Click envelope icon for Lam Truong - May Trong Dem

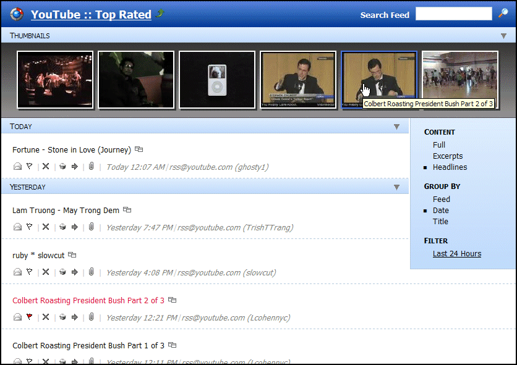click(17, 227)
